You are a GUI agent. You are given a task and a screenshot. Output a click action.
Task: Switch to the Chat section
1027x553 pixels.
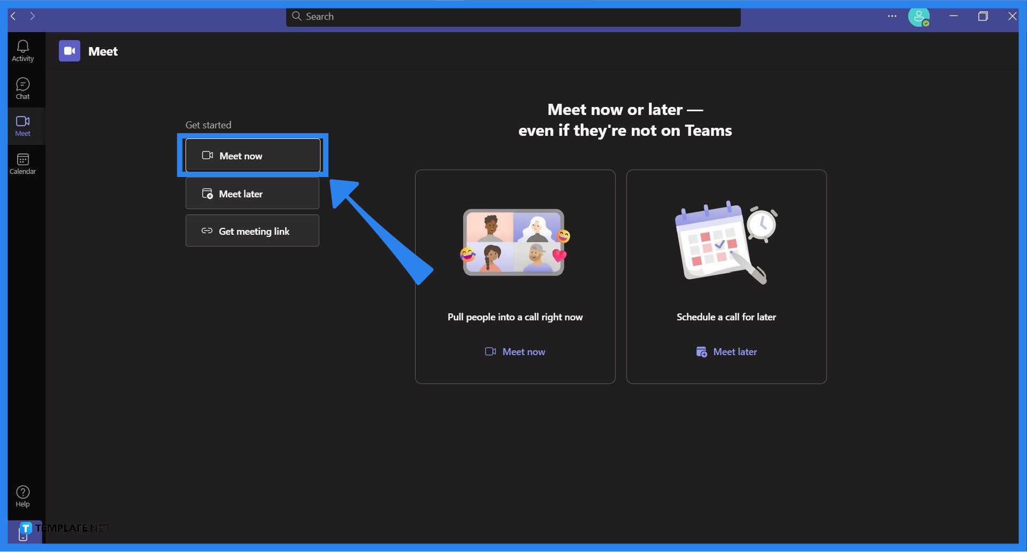22,88
